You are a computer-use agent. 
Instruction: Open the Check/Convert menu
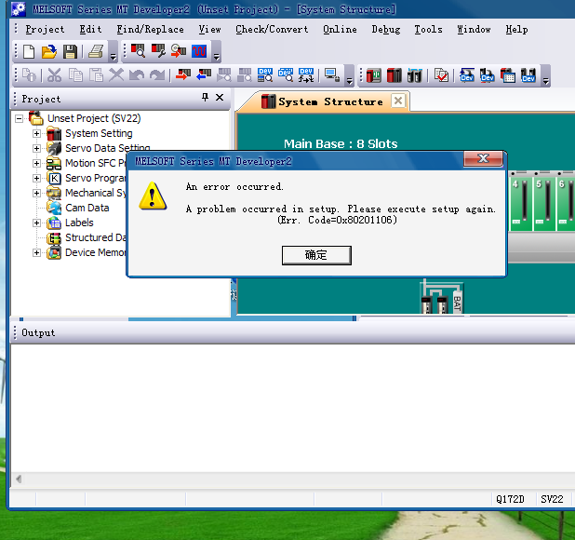pos(271,29)
